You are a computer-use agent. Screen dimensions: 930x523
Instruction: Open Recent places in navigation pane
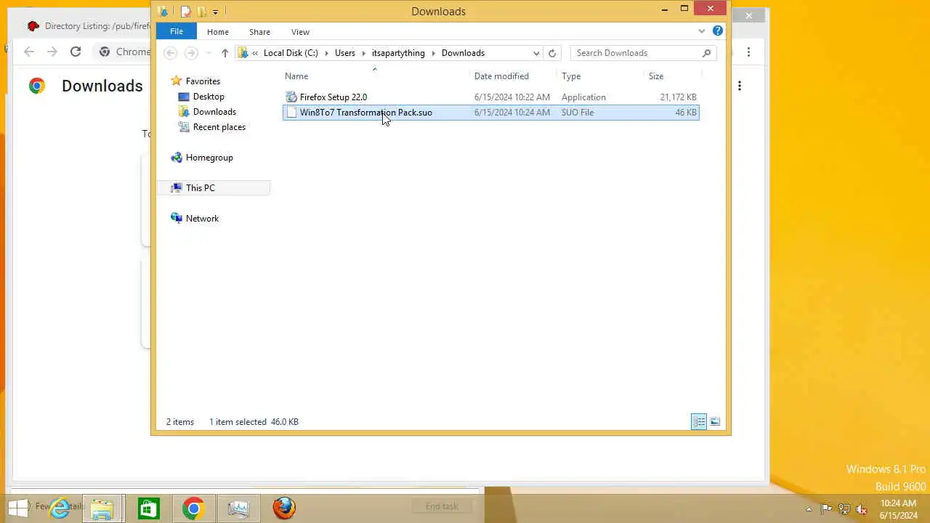[x=219, y=127]
